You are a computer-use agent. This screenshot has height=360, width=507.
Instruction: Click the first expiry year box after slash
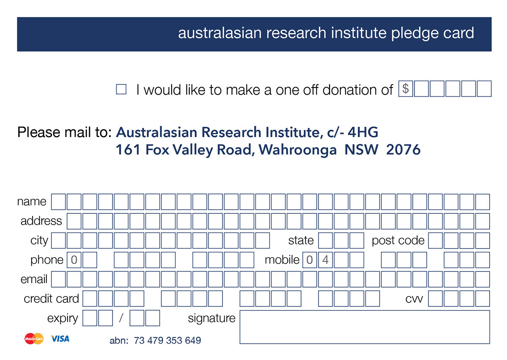tap(137, 318)
